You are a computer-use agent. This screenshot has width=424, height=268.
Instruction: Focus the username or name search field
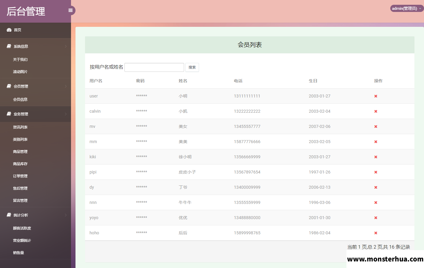tap(154, 67)
